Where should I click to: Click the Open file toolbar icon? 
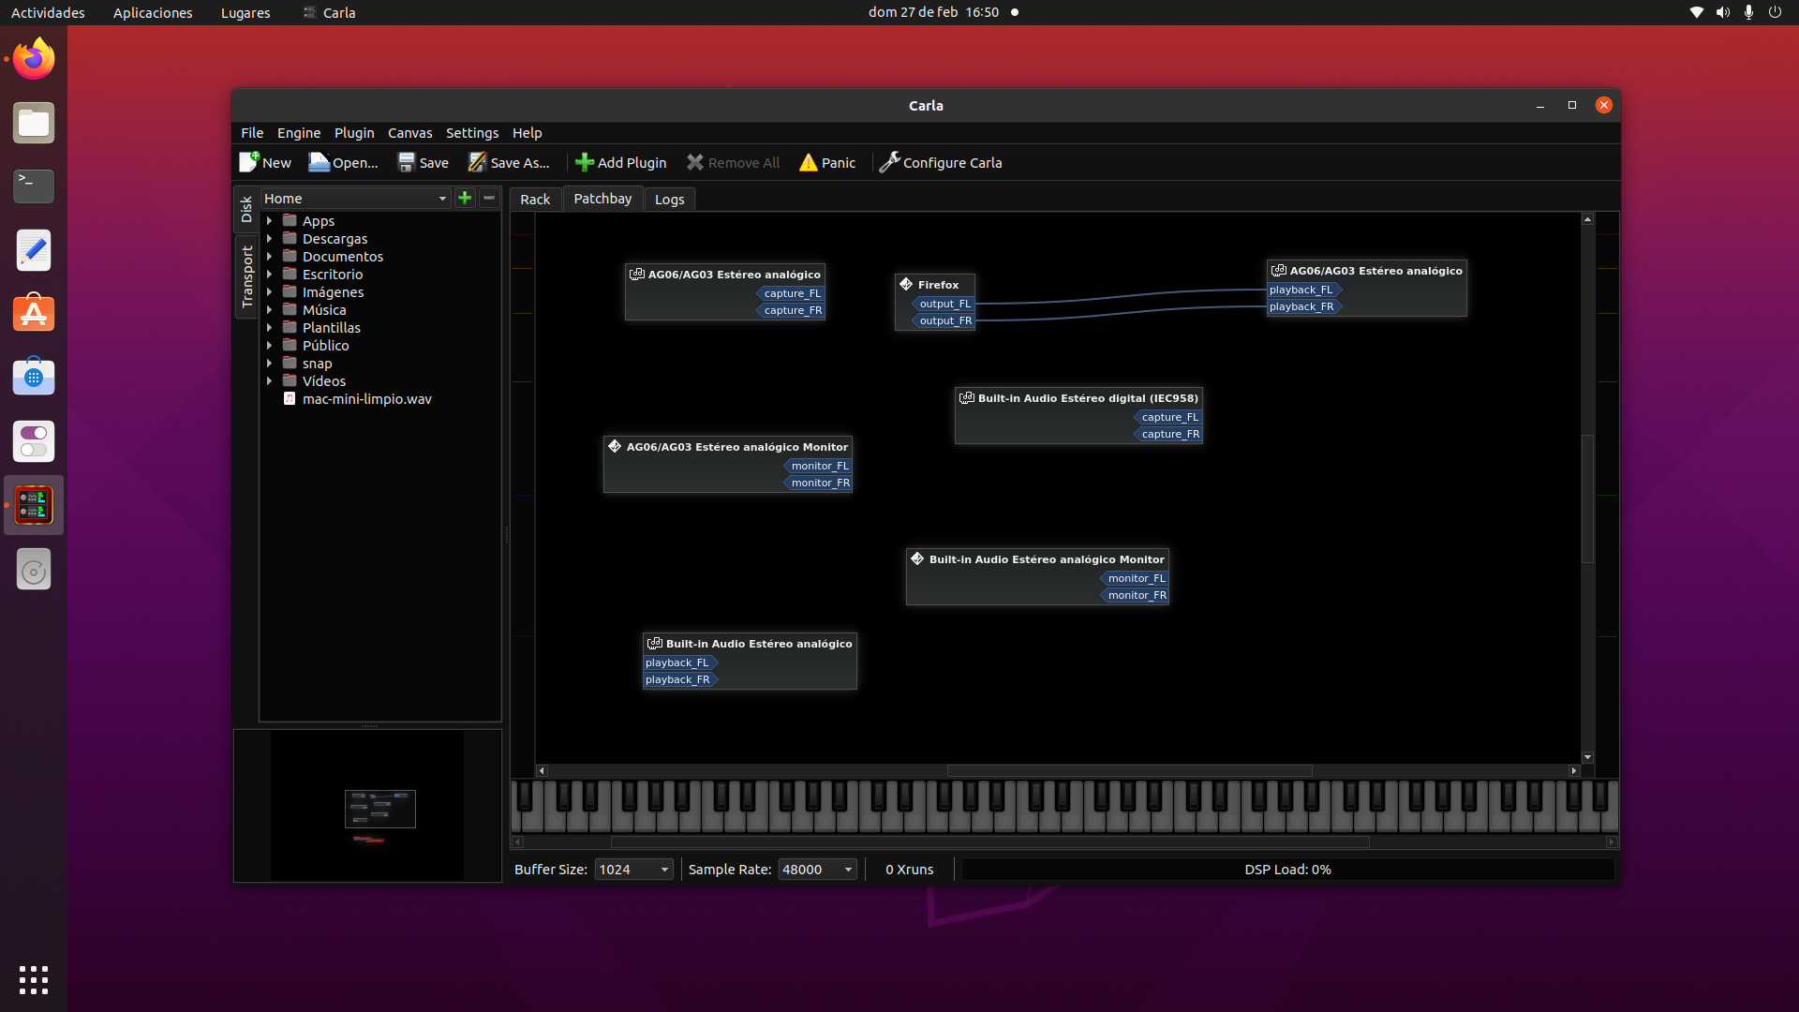click(320, 162)
